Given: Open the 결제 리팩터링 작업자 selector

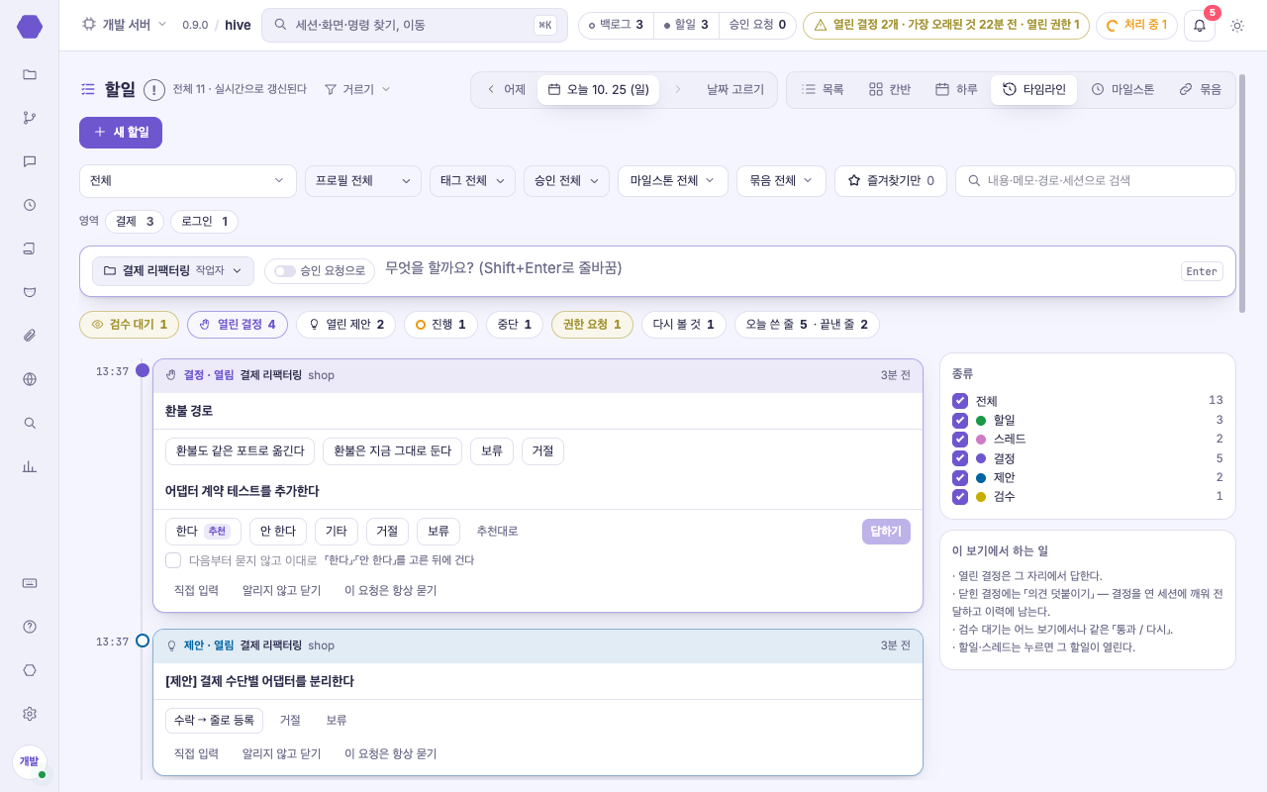Looking at the screenshot, I should tap(173, 271).
